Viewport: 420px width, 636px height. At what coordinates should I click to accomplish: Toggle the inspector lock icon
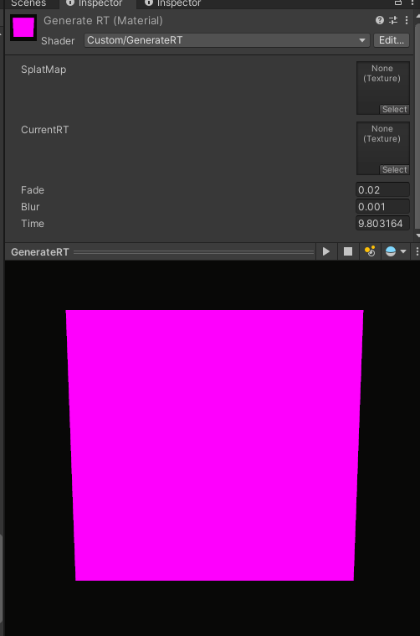click(398, 3)
